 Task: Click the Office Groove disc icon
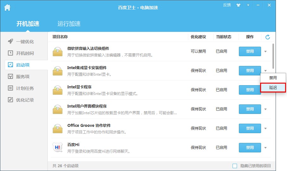[x=58, y=128]
